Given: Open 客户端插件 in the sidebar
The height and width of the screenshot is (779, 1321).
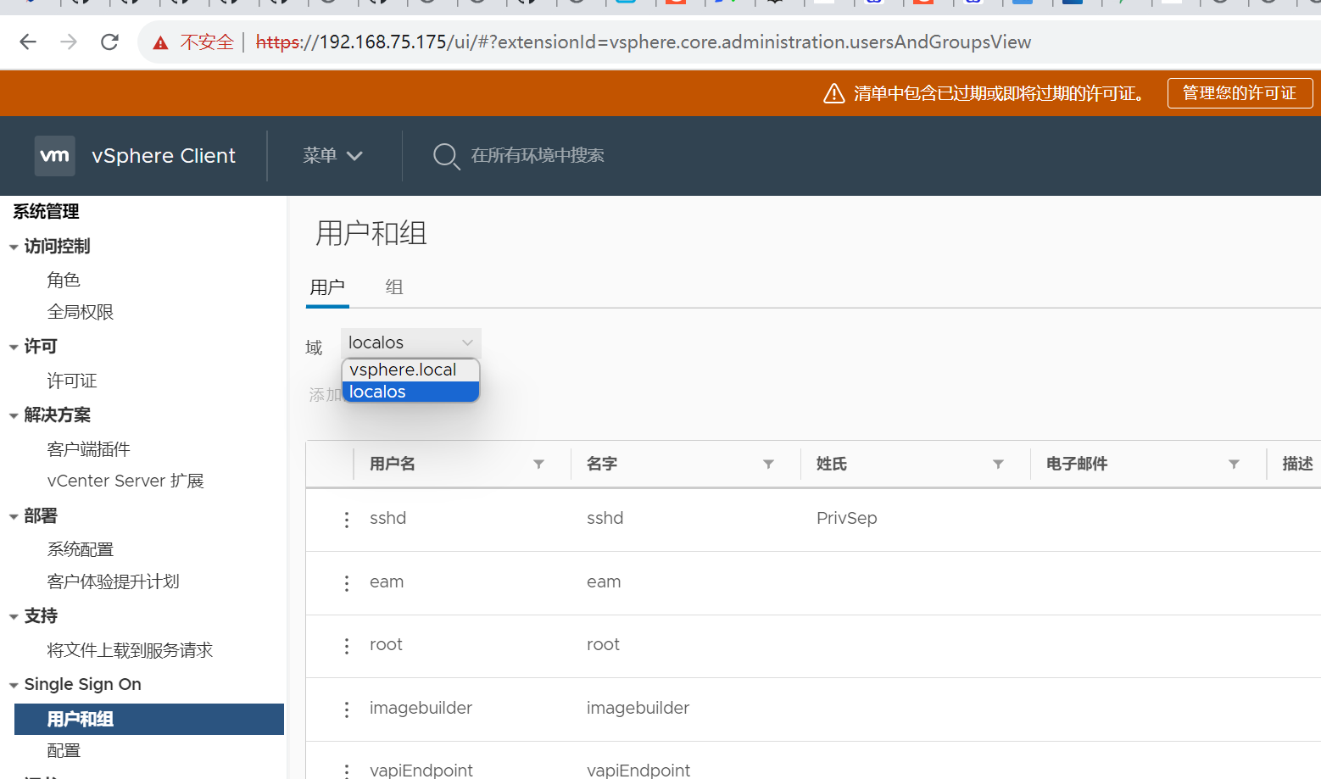Looking at the screenshot, I should [89, 449].
